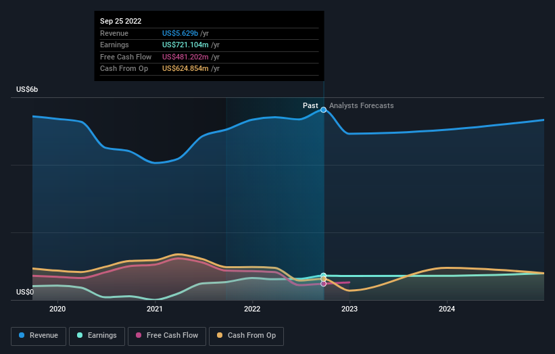Click the Revenue row label in tooltip
Image resolution: width=555 pixels, height=354 pixels.
[x=114, y=33]
